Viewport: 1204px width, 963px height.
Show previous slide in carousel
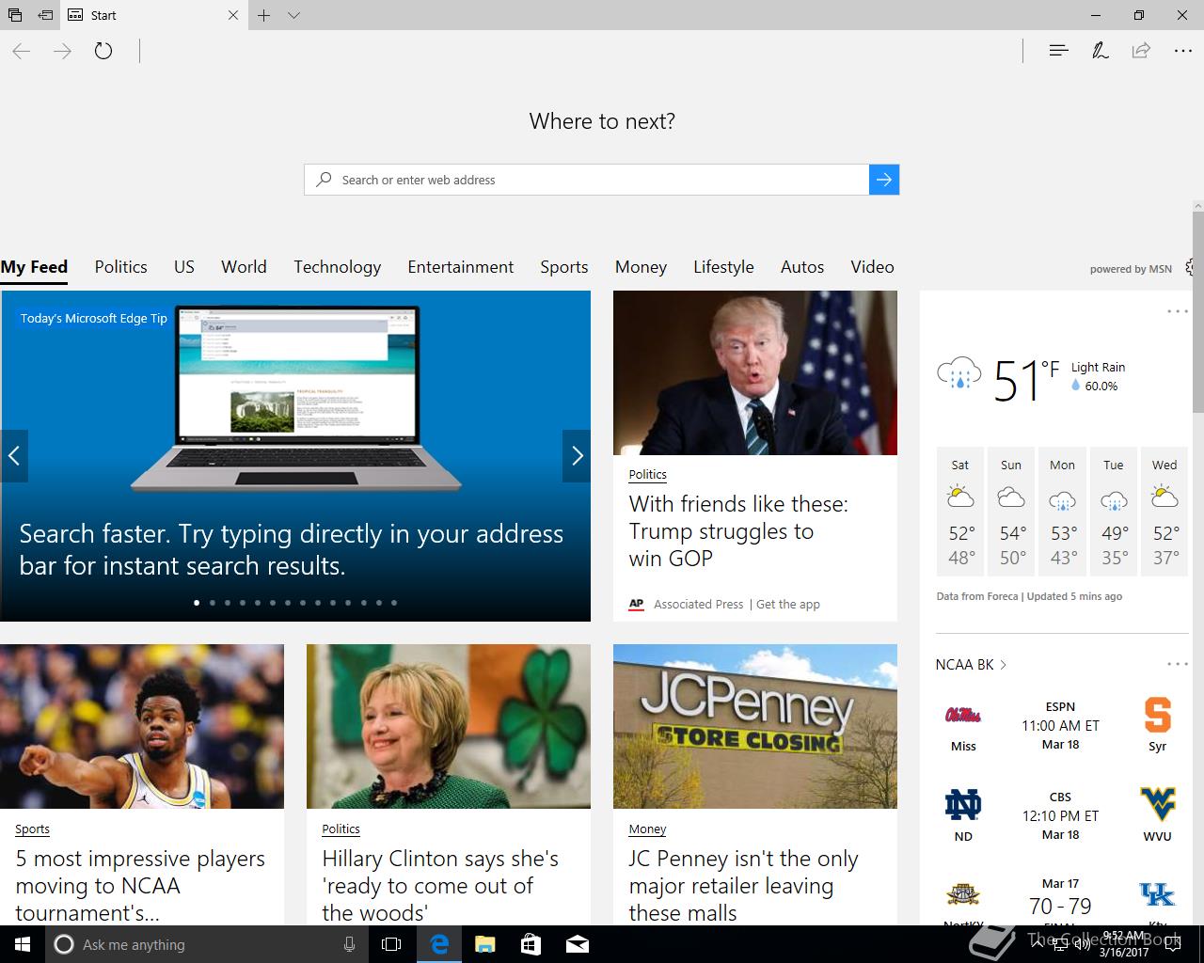click(14, 456)
